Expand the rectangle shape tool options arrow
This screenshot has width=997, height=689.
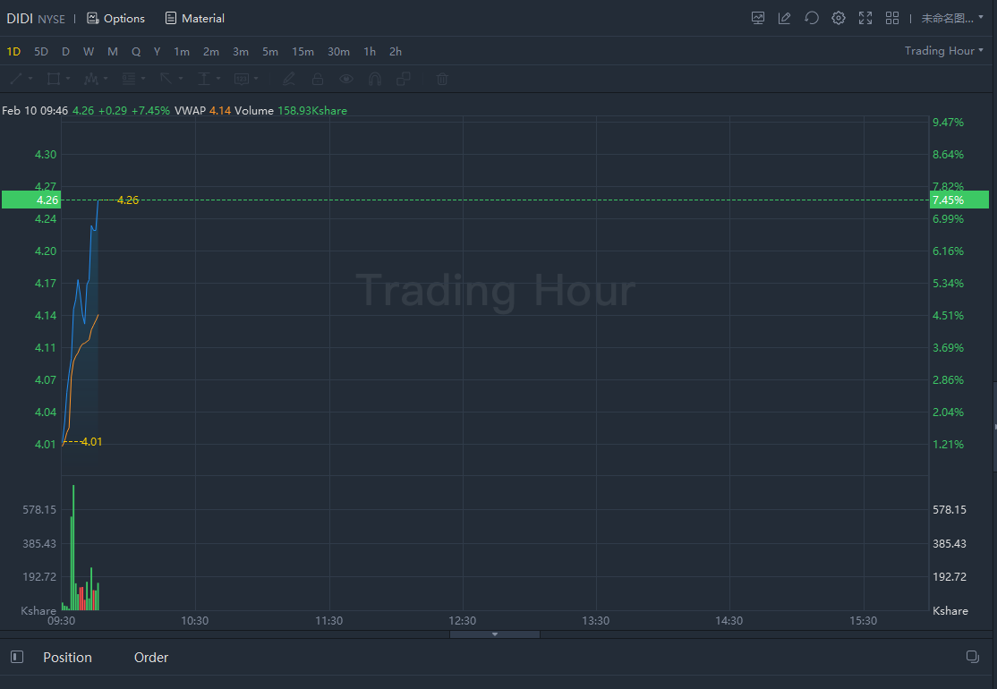68,79
